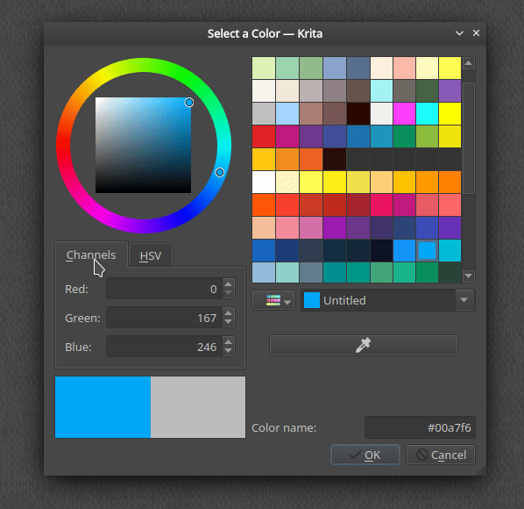
Task: Switch to the HSV tab
Action: coord(151,255)
